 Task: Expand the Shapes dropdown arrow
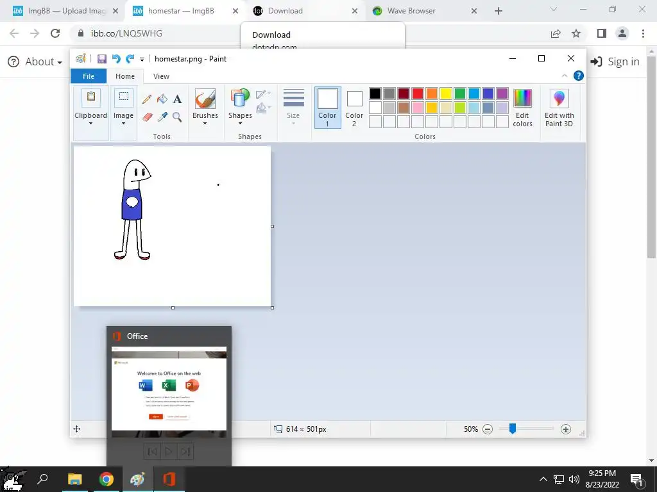point(240,124)
